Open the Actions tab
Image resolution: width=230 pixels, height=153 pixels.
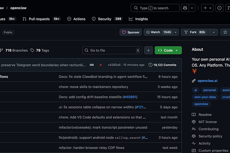click(x=76, y=19)
